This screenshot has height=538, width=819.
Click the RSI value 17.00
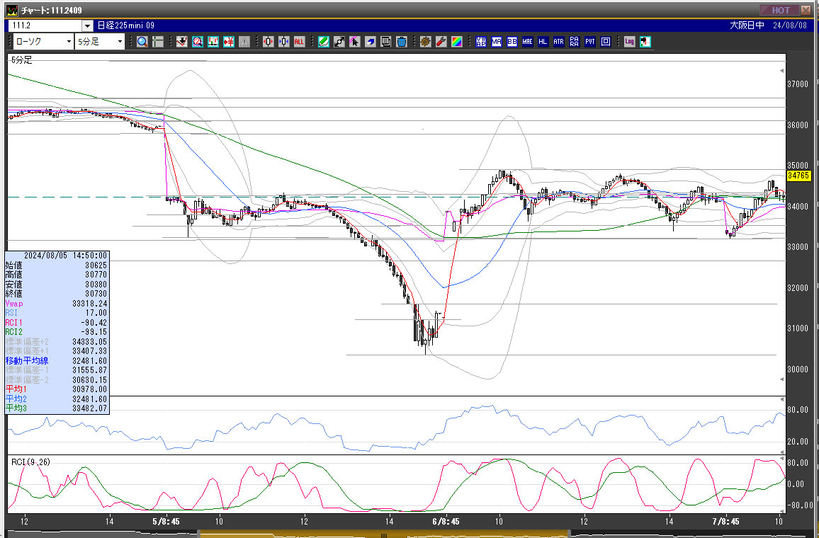point(96,313)
